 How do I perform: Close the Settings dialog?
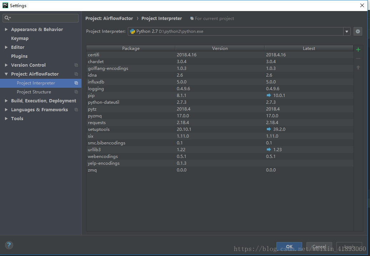(362, 5)
